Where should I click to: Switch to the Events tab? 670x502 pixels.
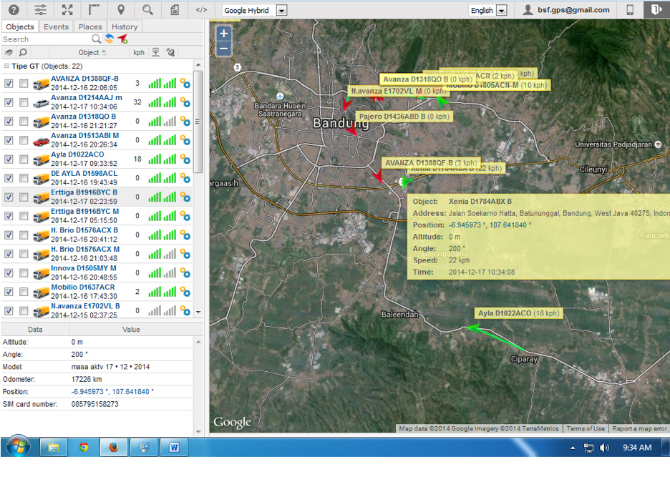coord(56,26)
